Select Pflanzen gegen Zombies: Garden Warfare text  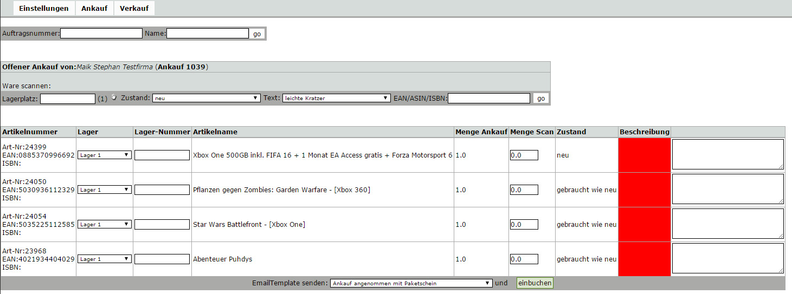(281, 190)
